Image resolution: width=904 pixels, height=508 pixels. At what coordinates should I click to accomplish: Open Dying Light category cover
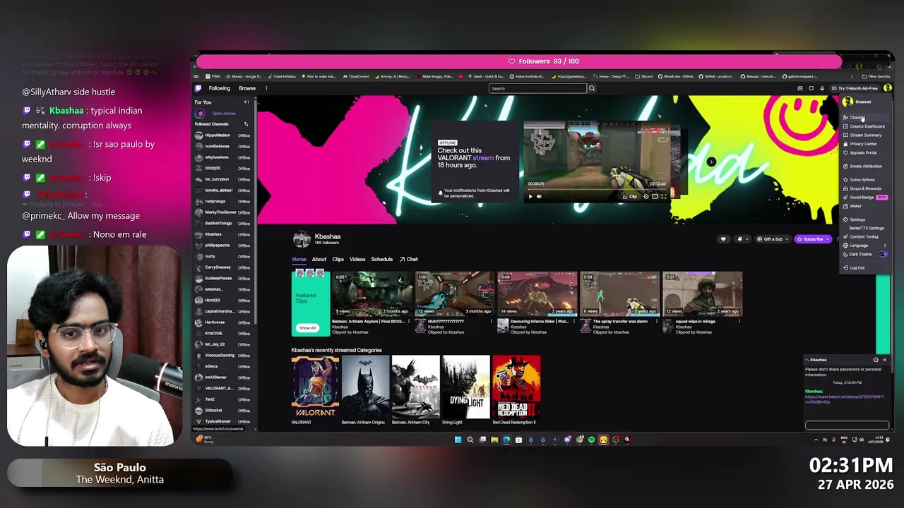tap(465, 387)
